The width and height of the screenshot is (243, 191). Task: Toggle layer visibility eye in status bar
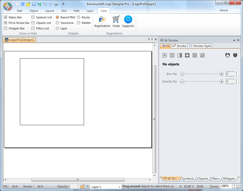coord(88,186)
